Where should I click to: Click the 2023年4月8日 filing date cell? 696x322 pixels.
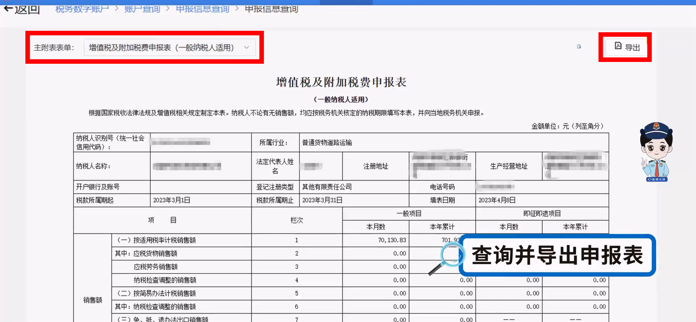click(x=497, y=200)
